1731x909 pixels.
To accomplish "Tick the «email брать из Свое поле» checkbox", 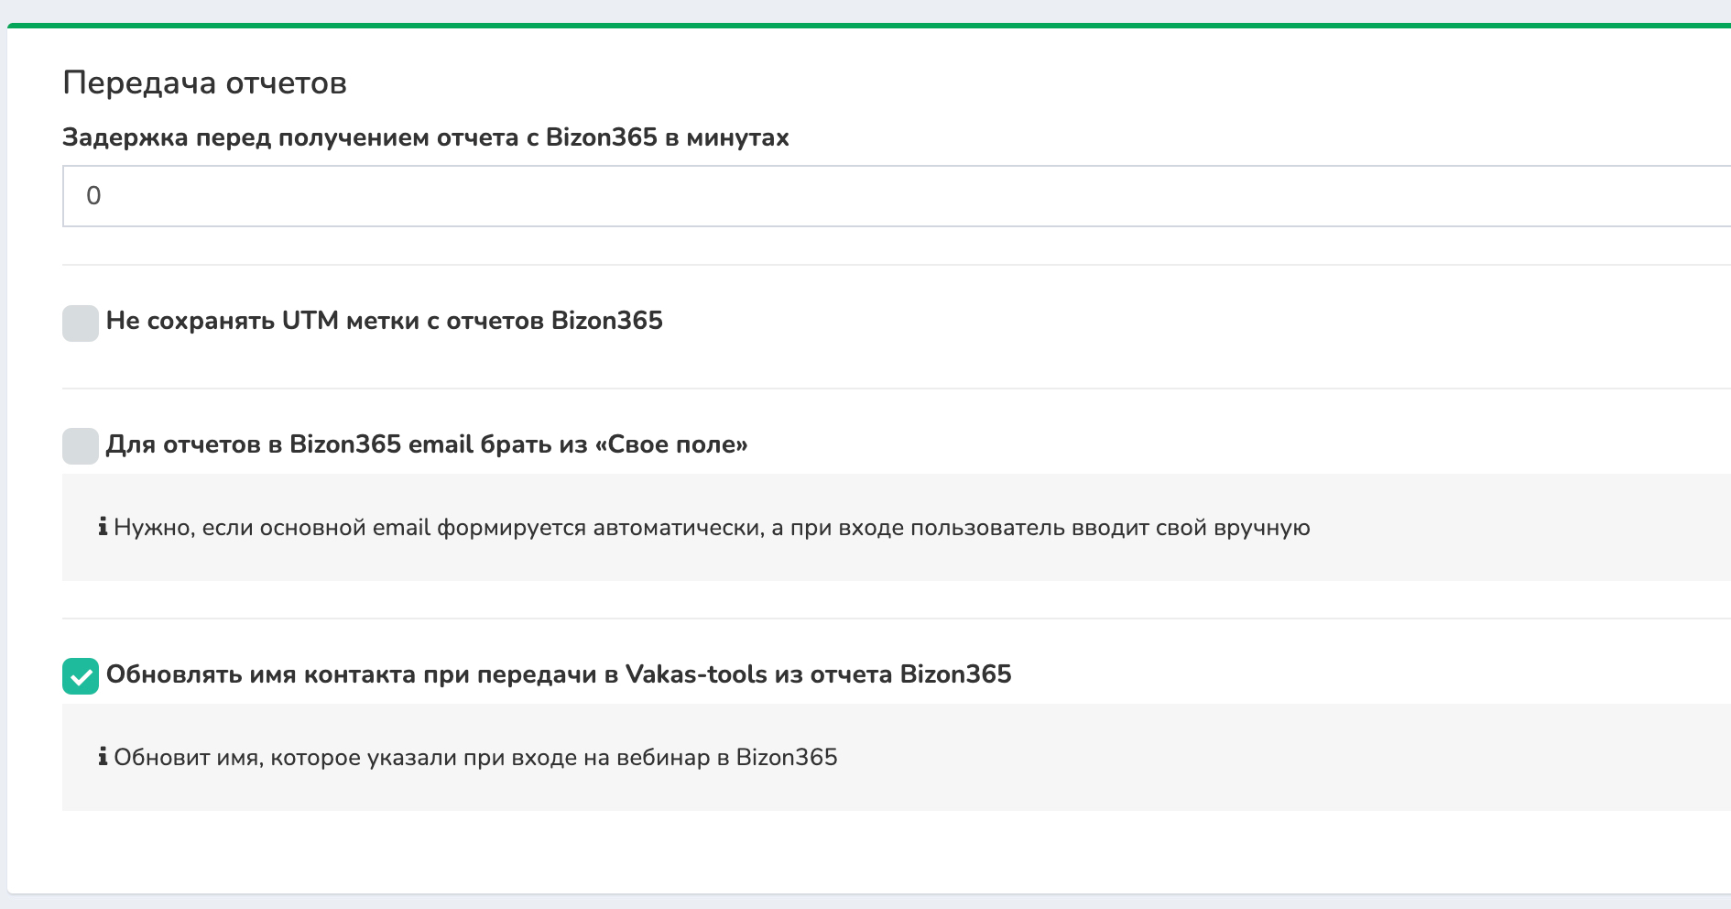I will [x=81, y=446].
